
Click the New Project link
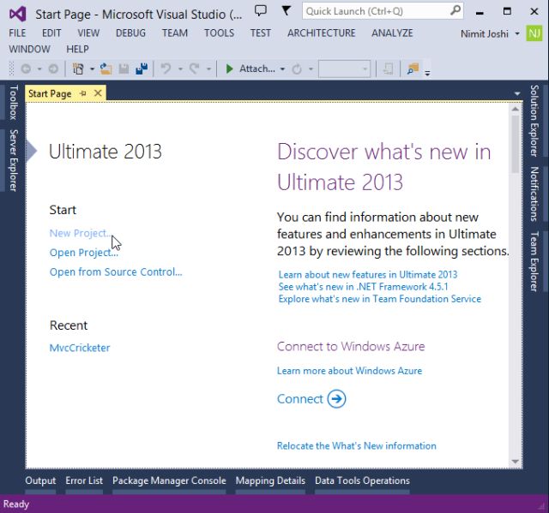tap(80, 233)
